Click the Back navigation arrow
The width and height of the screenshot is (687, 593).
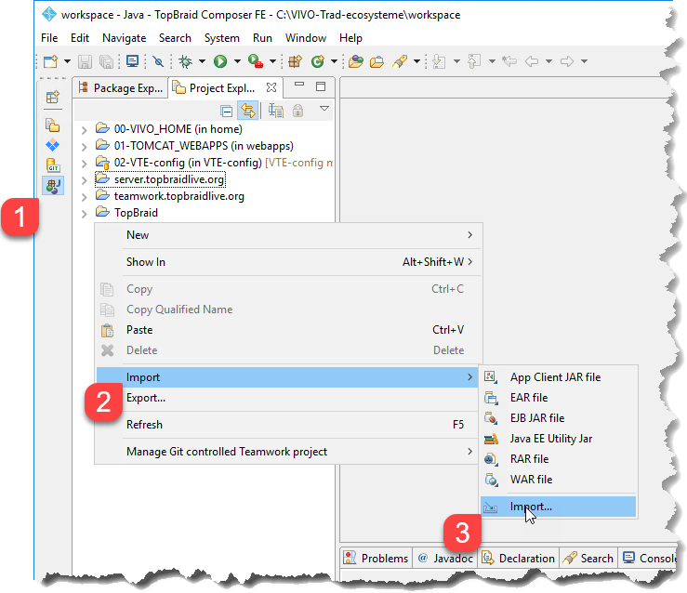[532, 61]
